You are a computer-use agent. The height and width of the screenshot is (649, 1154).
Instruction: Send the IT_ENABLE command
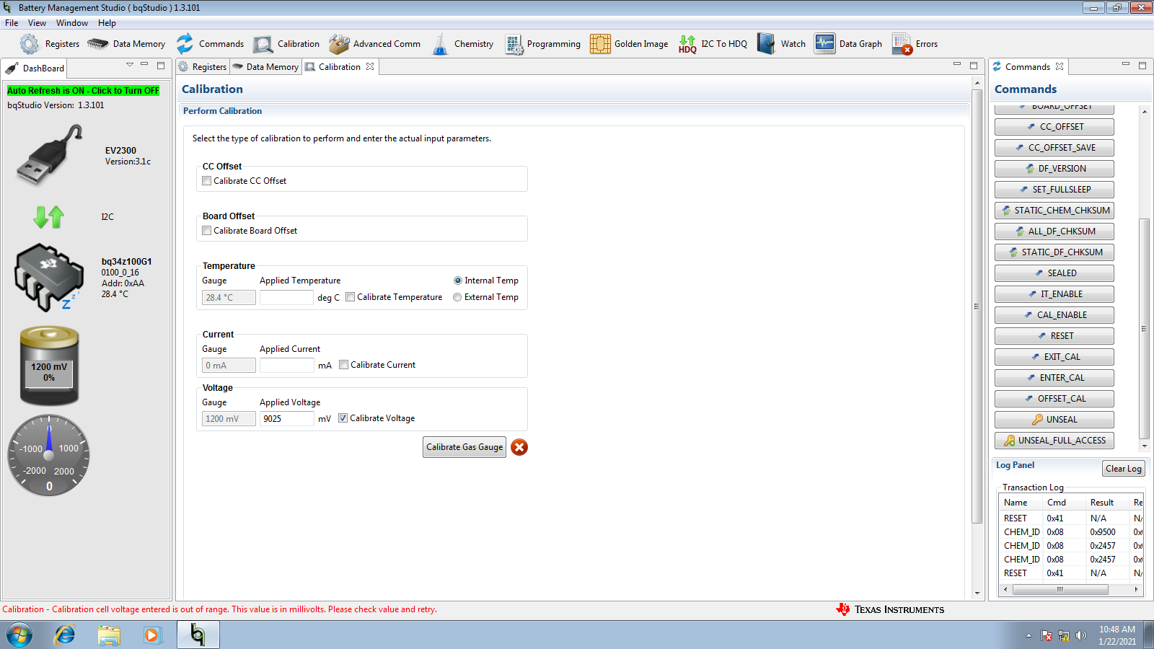pos(1054,294)
